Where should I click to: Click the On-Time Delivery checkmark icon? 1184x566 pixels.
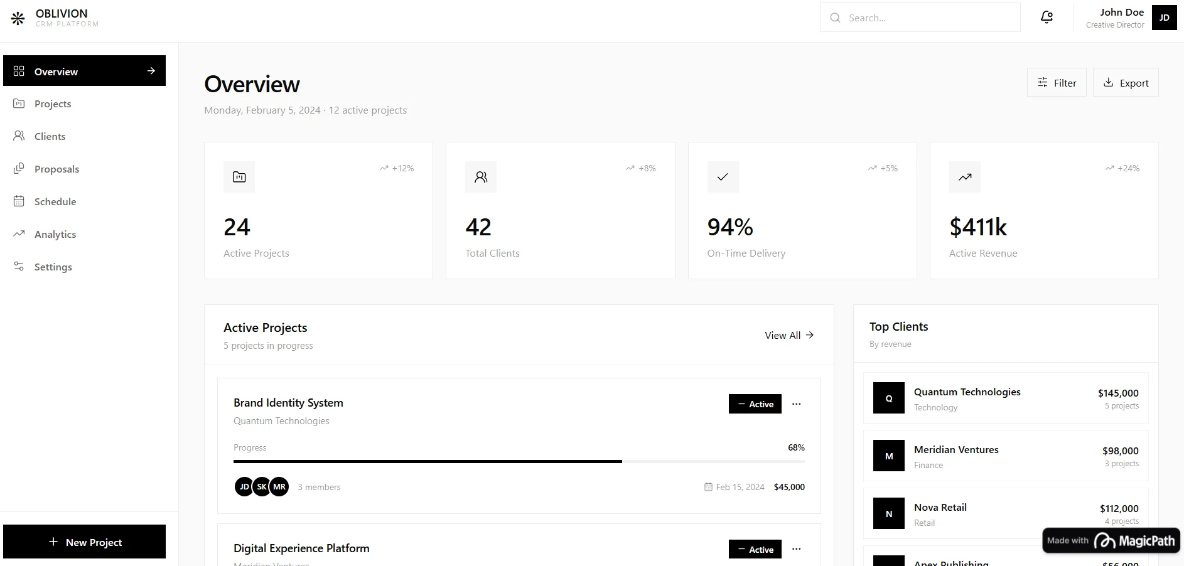point(723,177)
